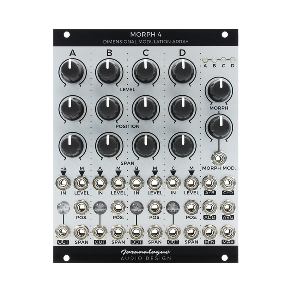
Task: Click the channel C SPAN jack
Action: tap(155, 232)
